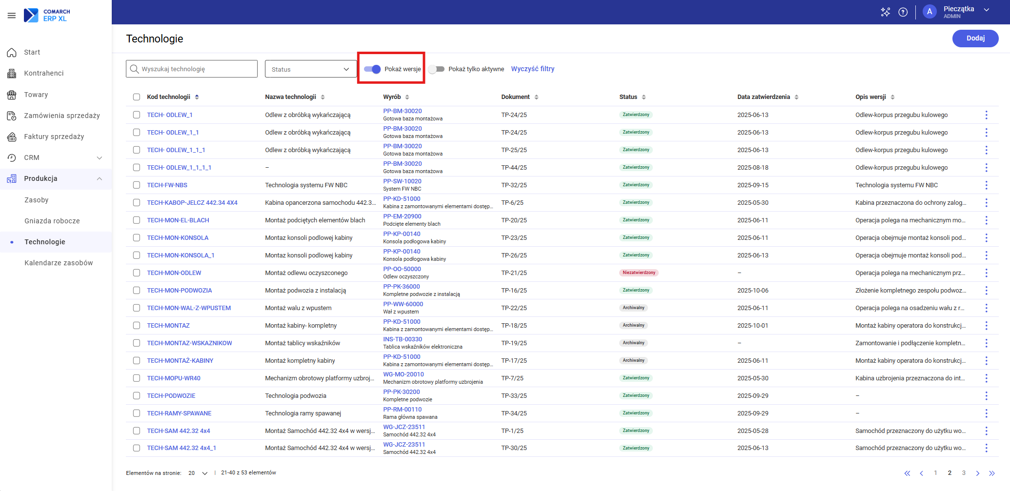Sort by Data zatwierdzenia column arrows
This screenshot has width=1010, height=491.
tap(796, 97)
